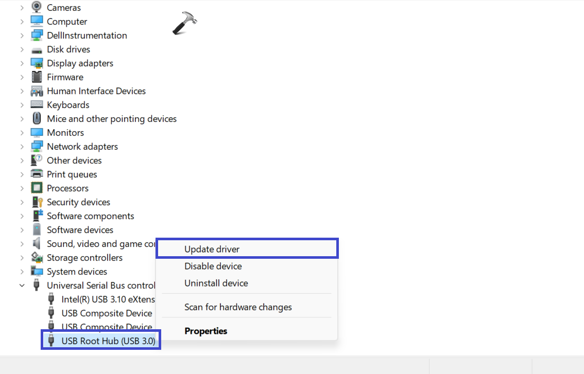Viewport: 584px width, 374px height.
Task: Click the Print queues printer icon
Action: click(x=37, y=174)
